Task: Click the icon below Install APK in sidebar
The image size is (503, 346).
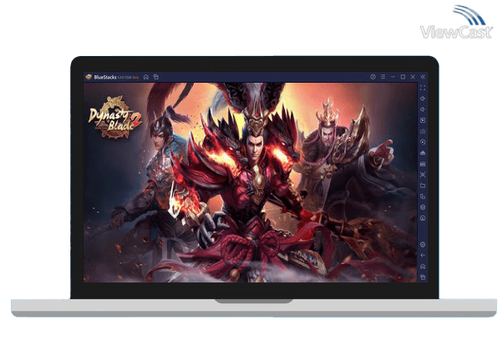Action: 423,164
